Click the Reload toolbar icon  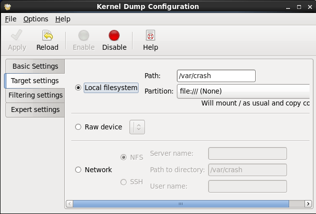[x=47, y=36]
